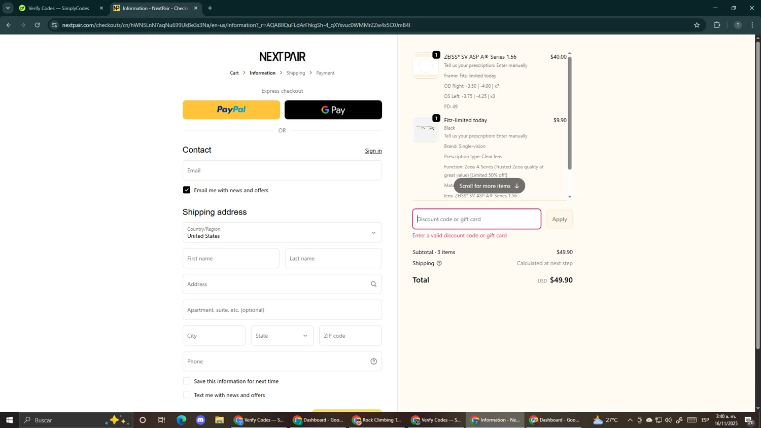Click Scroll for more items button
This screenshot has height=428, width=761.
490,186
